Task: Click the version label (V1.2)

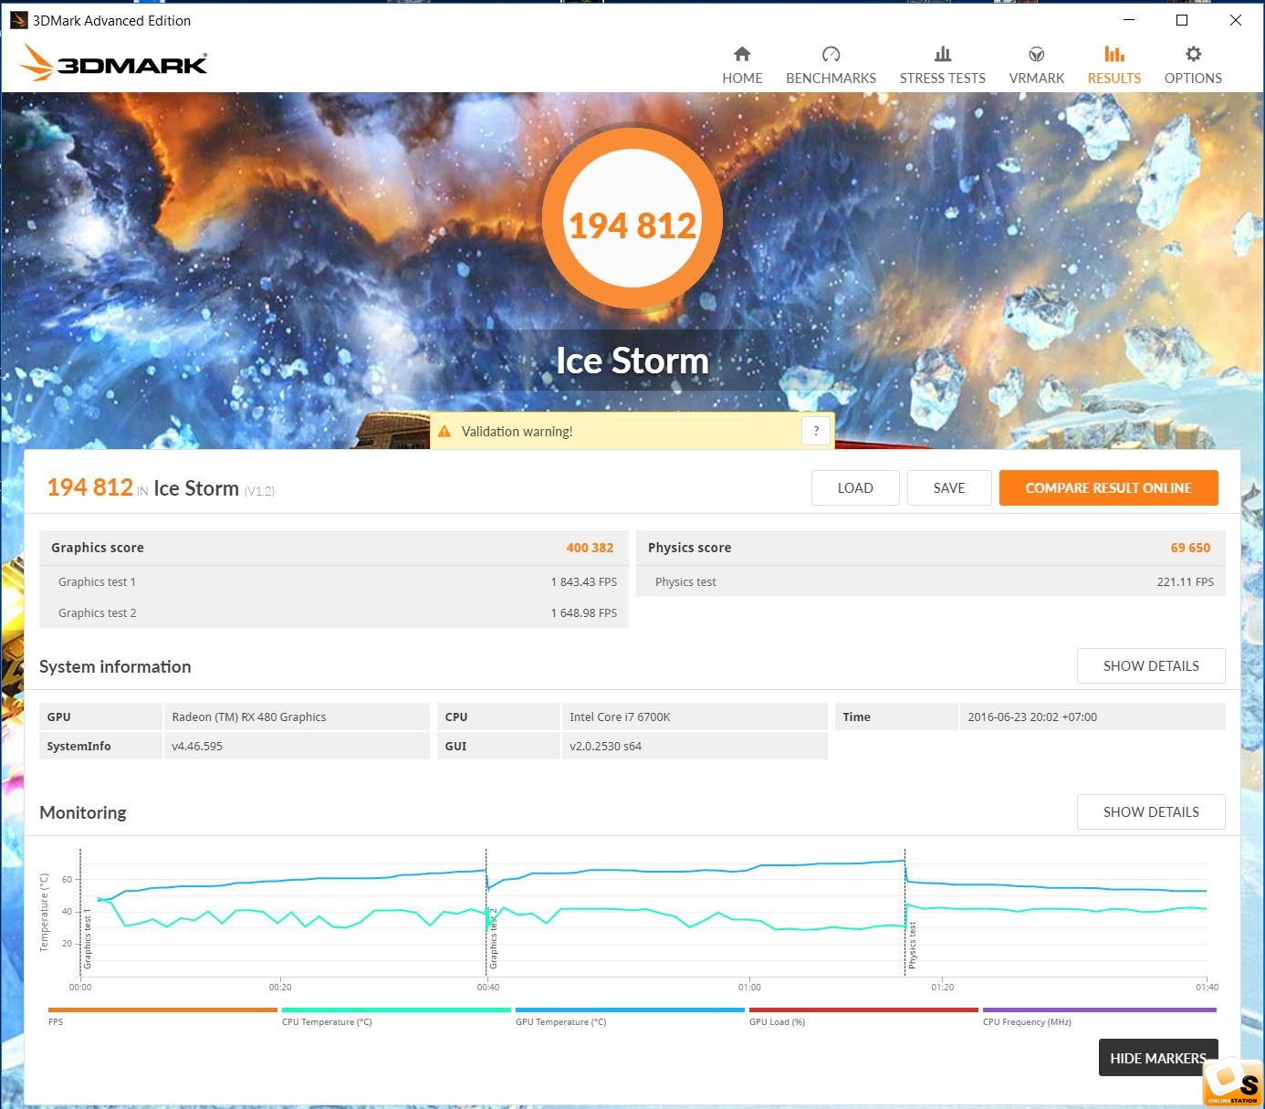Action: (259, 491)
